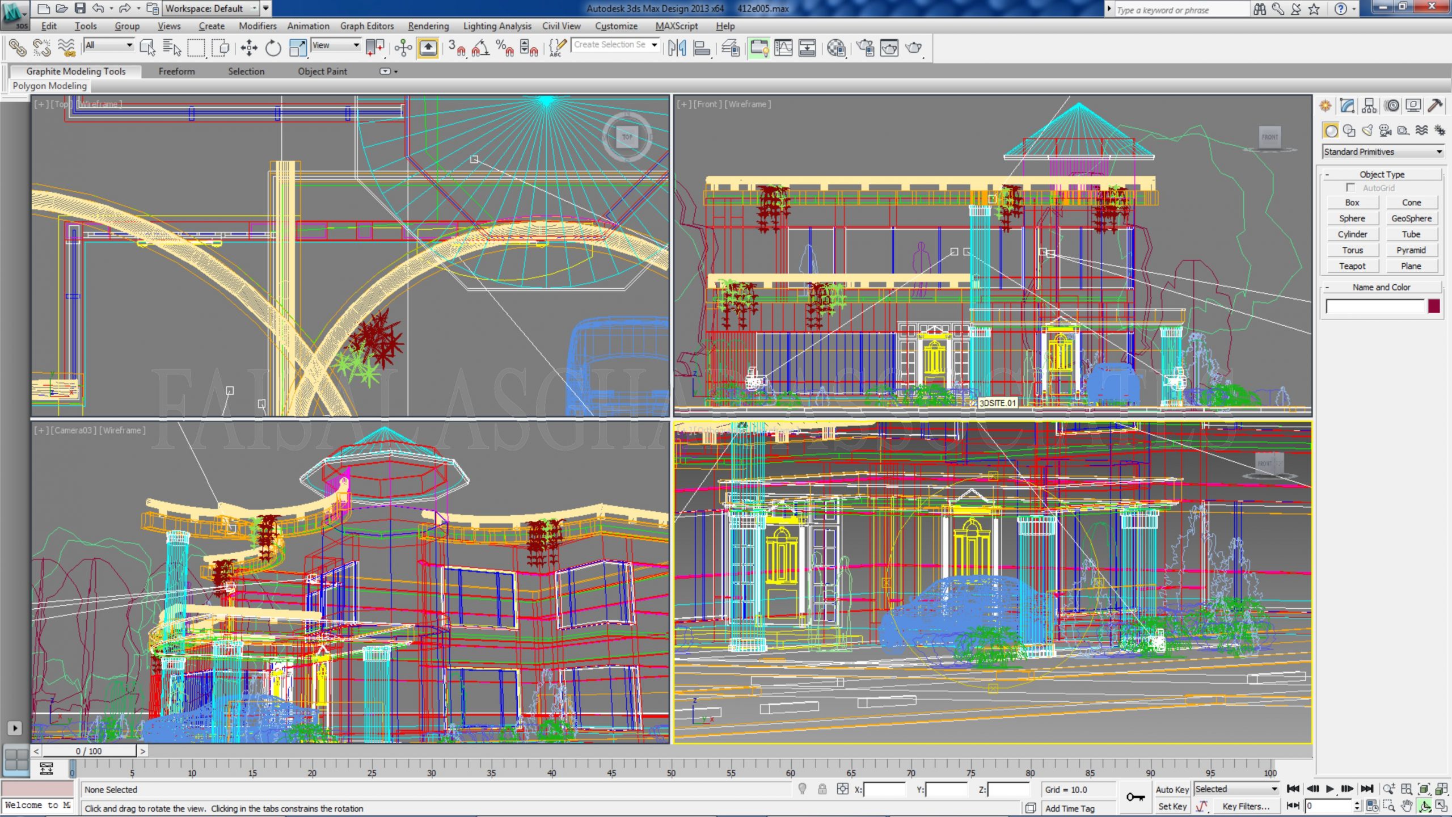This screenshot has height=817, width=1452.
Task: Switch to the Hierarchy command panel
Action: pos(1369,106)
